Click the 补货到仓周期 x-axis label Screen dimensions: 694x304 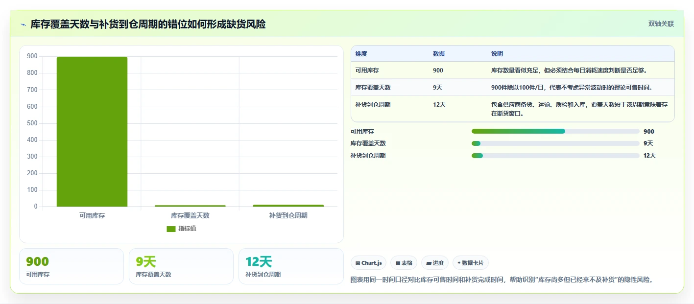[x=288, y=215]
